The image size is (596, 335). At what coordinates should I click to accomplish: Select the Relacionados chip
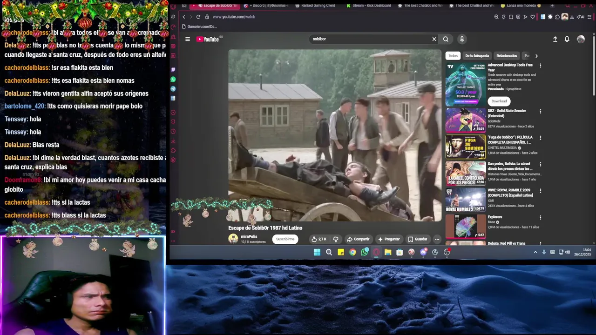click(x=507, y=56)
